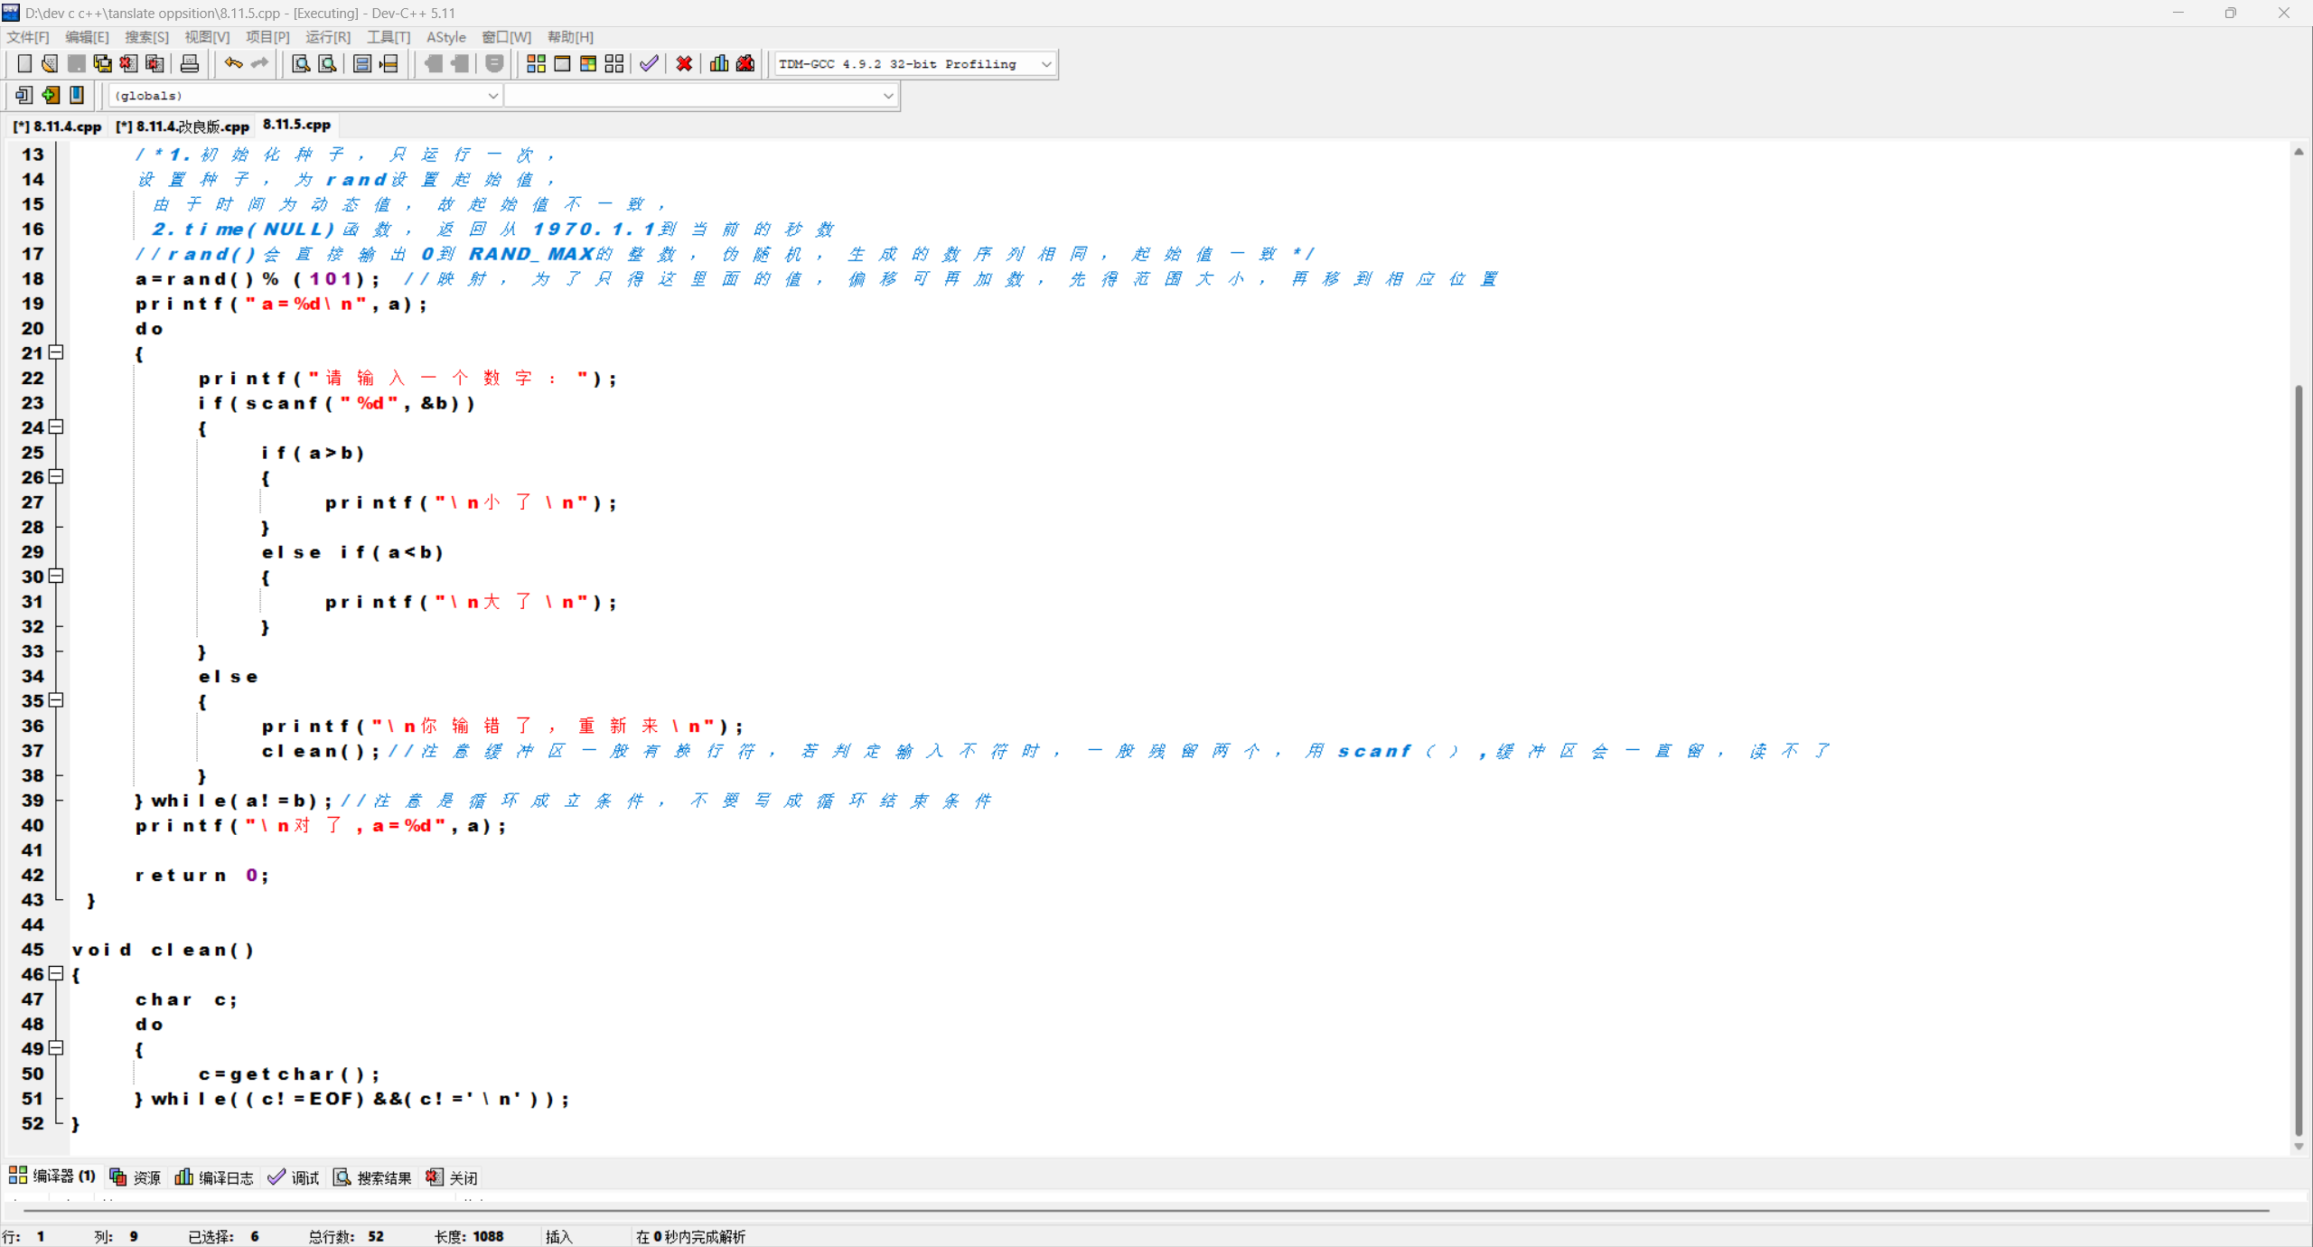
Task: Open the TDM-GCC compiler selection dropdown
Action: click(x=1046, y=64)
